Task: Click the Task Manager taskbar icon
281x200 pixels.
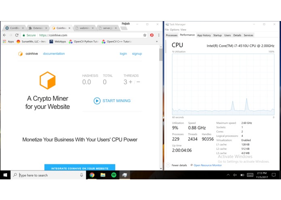Action: click(x=125, y=175)
